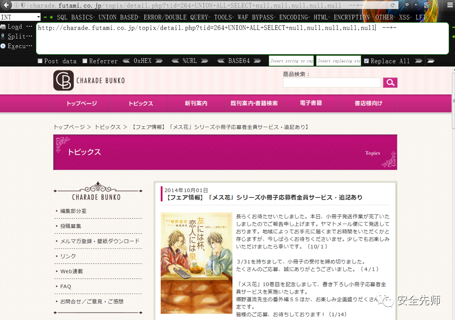Click the grey arrow right after Replace All

tap(418, 61)
